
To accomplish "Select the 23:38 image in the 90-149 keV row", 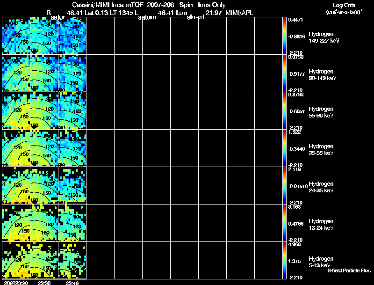I will [x=44, y=73].
